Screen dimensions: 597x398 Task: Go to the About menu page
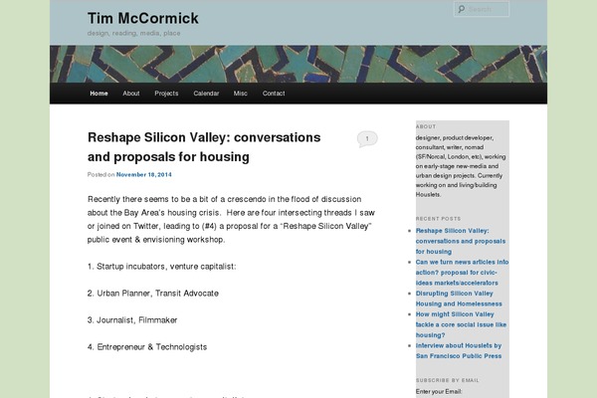point(131,94)
